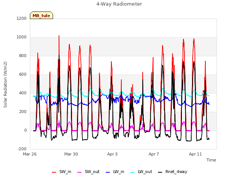The width and height of the screenshot is (239, 179).
Task: Toggle the Rnet_4way legend entry
Action: pyautogui.click(x=173, y=172)
